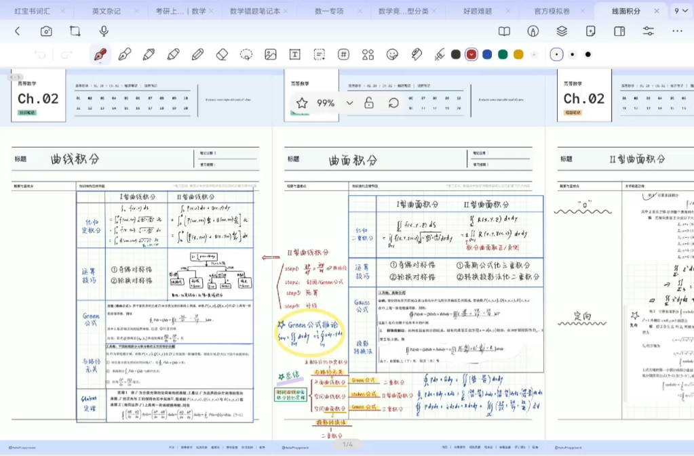694x456 pixels.
Task: Select the laser pointer tool
Action: click(440, 54)
